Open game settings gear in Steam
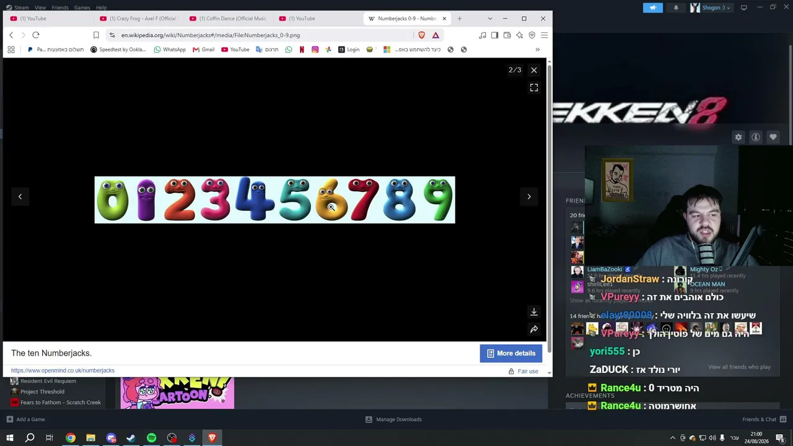793x446 pixels. (x=738, y=137)
